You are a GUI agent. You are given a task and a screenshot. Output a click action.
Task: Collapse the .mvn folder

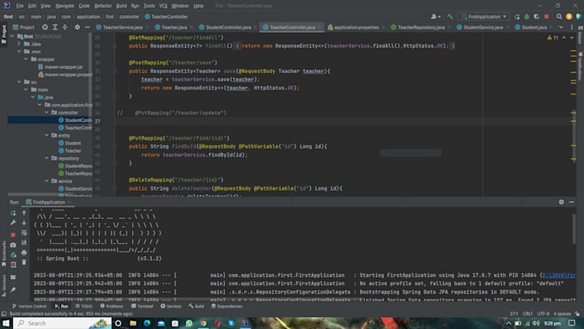(19, 52)
